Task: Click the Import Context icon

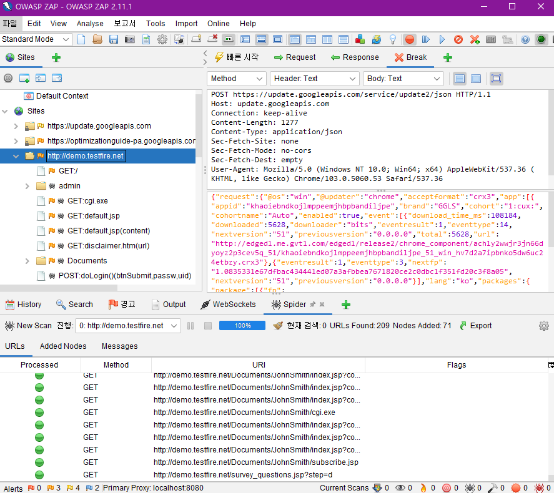Action: [x=40, y=78]
